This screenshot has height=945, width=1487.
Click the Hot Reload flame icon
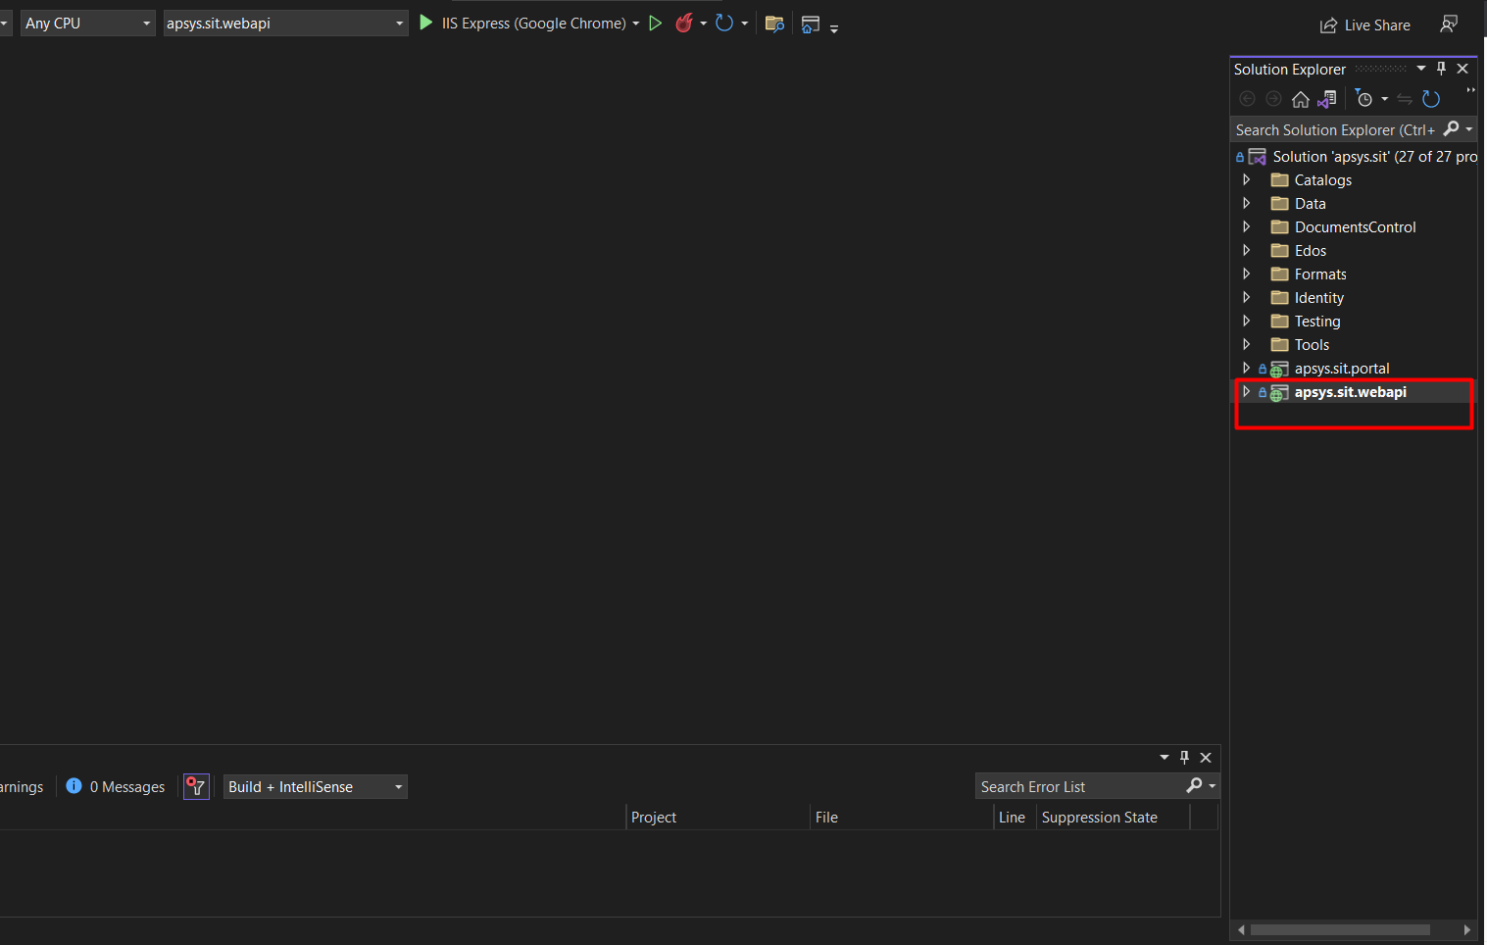click(x=684, y=23)
